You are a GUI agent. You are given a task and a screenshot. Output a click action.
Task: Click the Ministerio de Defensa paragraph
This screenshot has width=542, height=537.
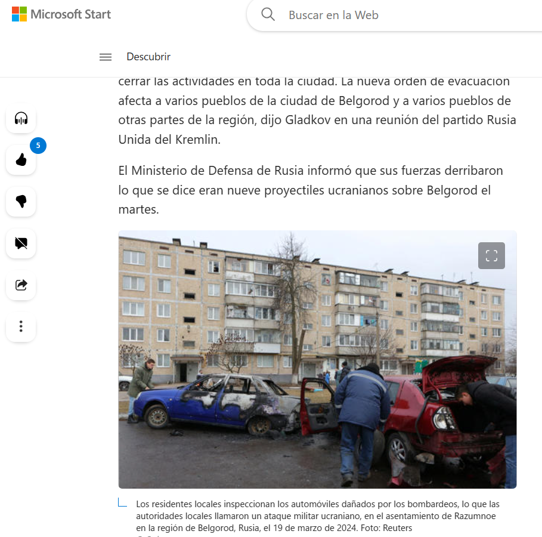(311, 190)
